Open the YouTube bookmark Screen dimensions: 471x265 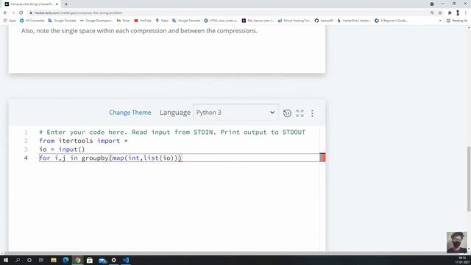[x=143, y=21]
